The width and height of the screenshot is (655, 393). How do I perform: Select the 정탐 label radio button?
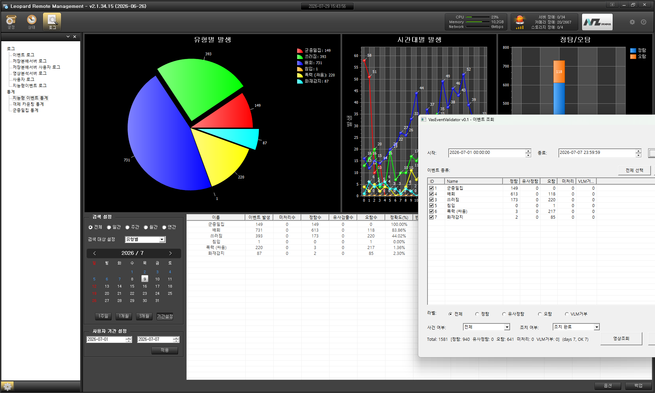477,314
